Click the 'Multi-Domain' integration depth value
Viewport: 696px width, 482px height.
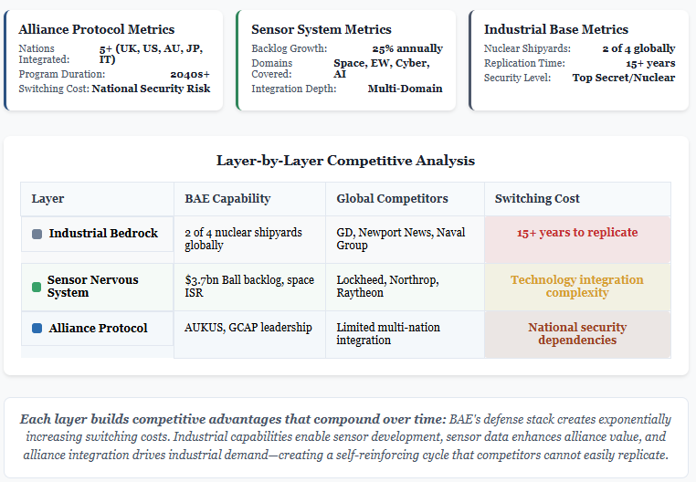click(x=405, y=89)
